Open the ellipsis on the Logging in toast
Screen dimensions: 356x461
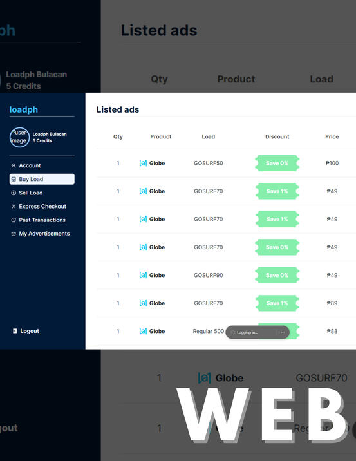[283, 332]
